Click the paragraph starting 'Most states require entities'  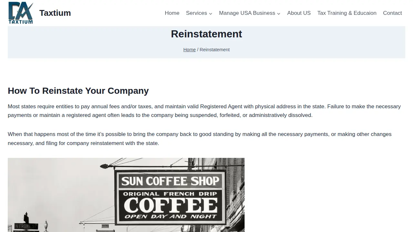tap(204, 111)
